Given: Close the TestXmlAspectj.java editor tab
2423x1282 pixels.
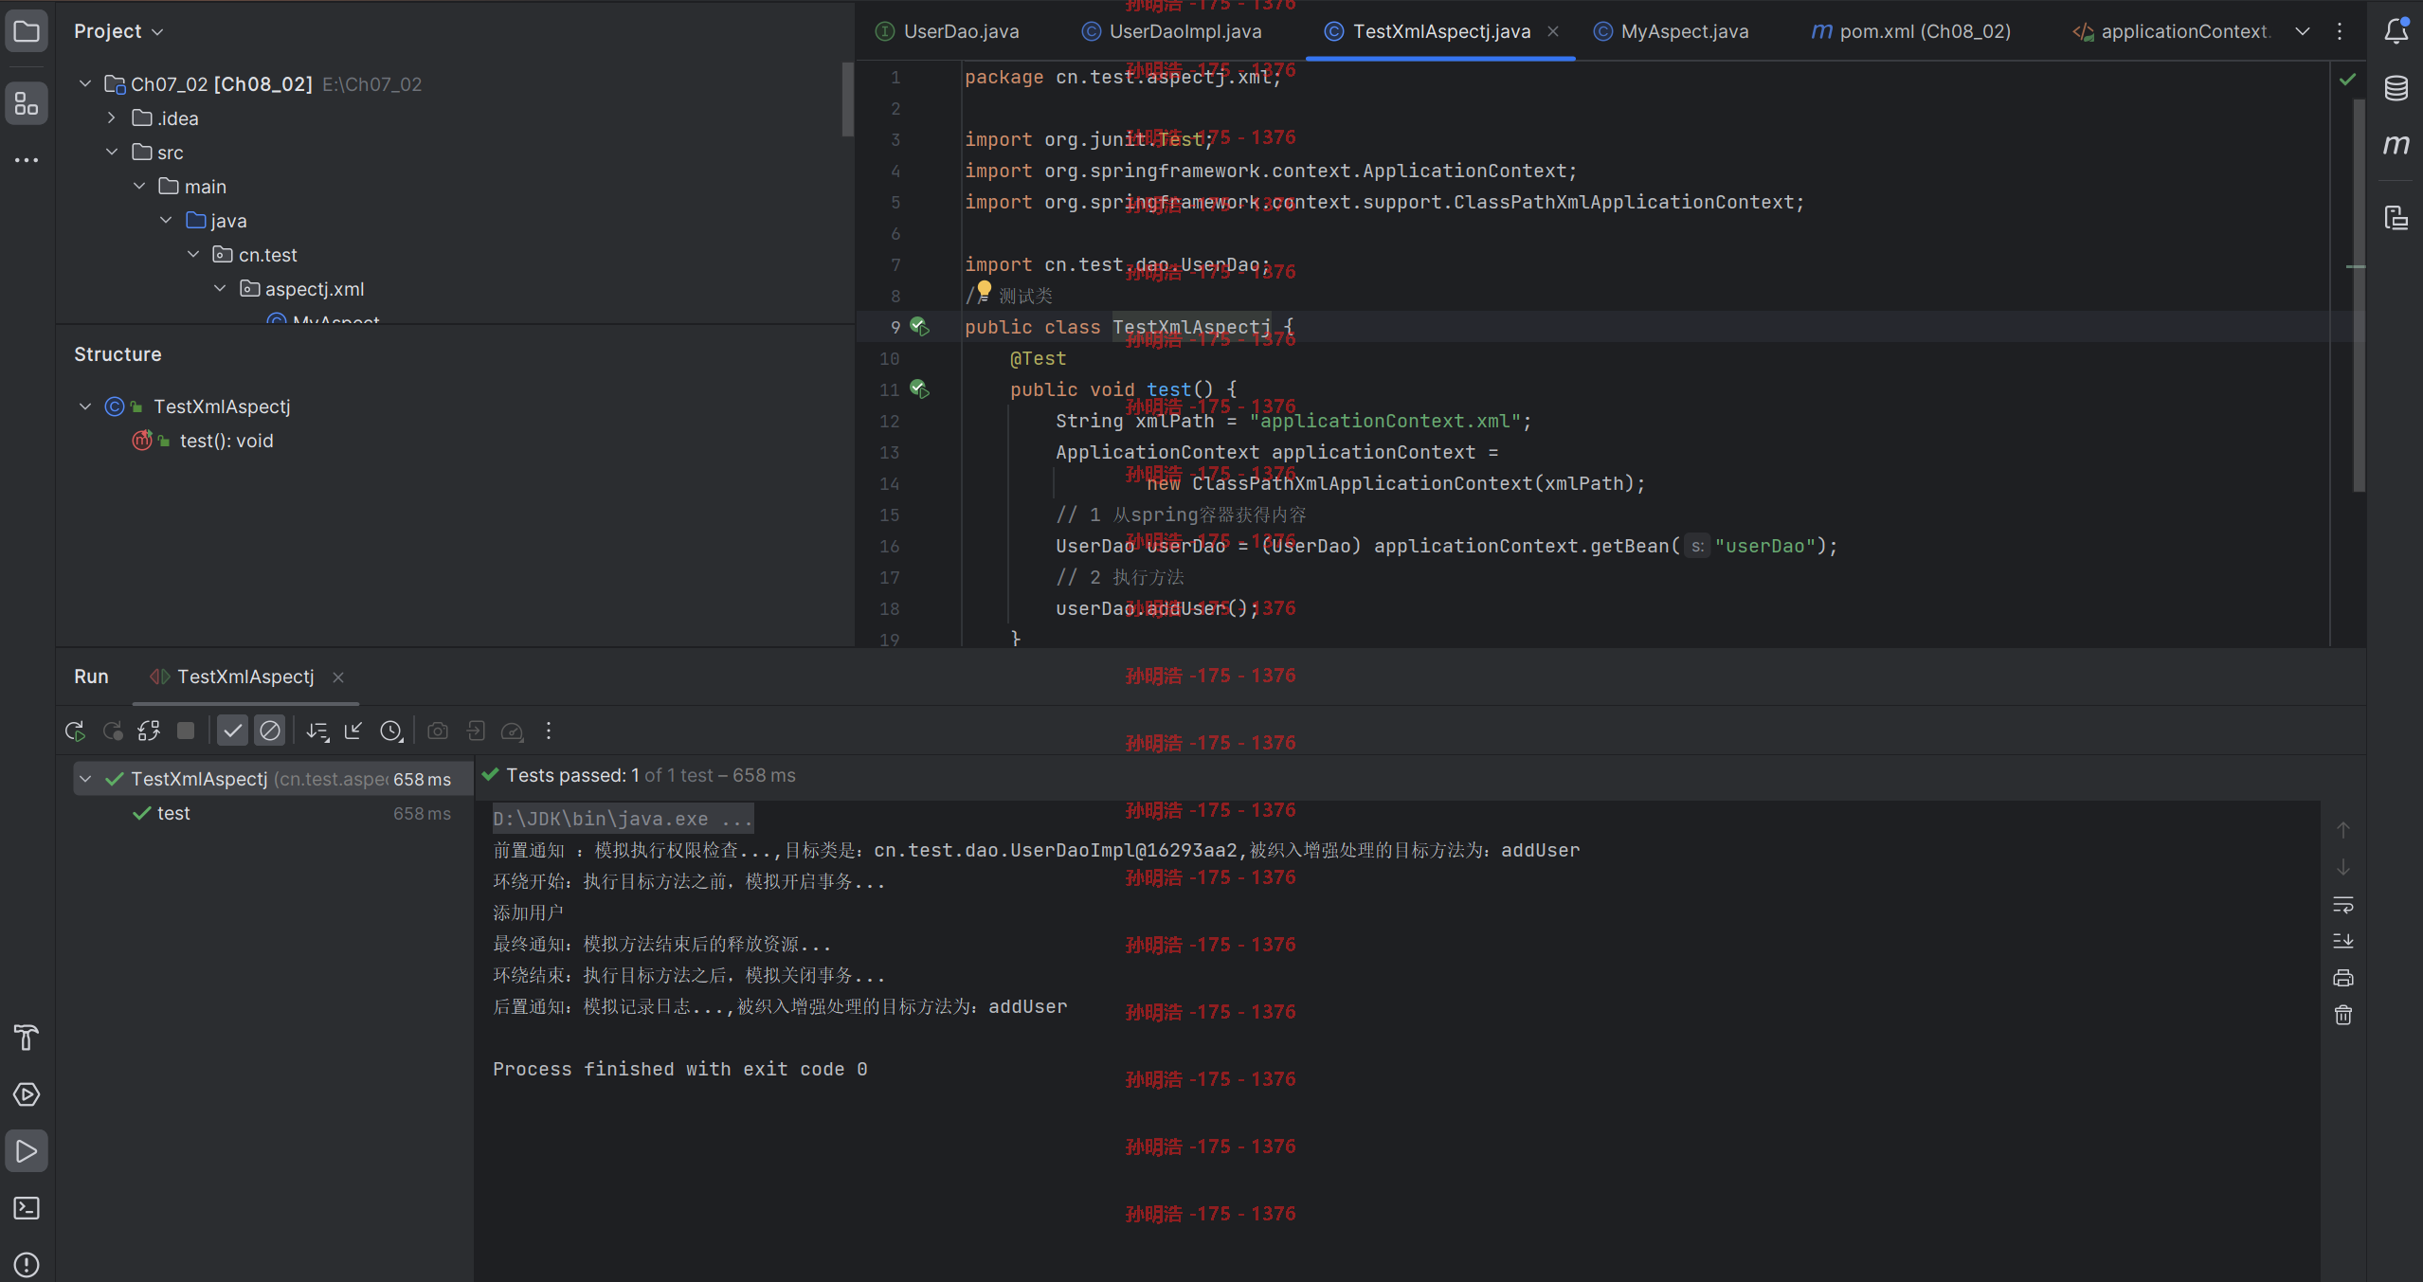Looking at the screenshot, I should coord(1553,31).
